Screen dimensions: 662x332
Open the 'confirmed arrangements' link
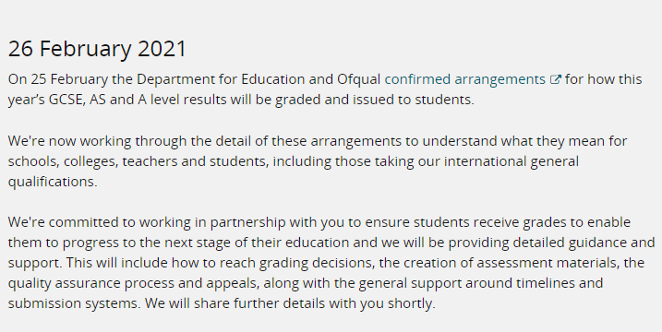coord(464,79)
